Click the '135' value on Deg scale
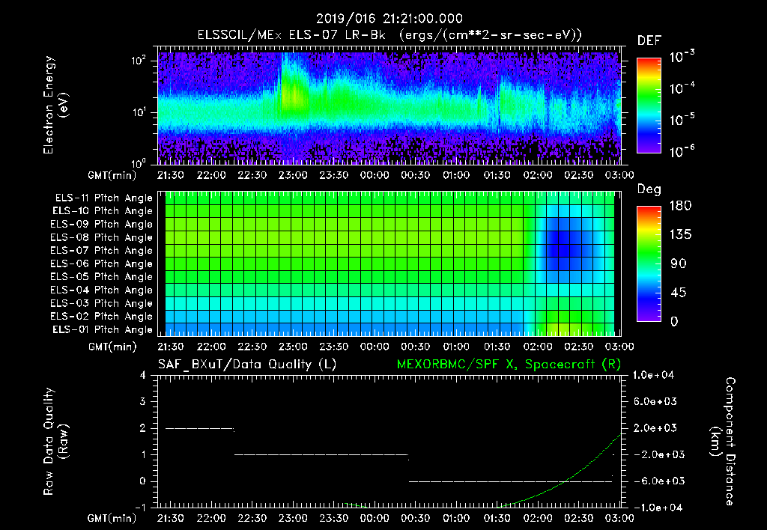 680,235
